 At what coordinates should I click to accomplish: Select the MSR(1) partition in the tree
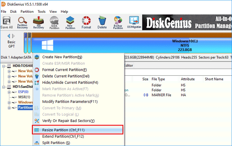tap(24, 97)
